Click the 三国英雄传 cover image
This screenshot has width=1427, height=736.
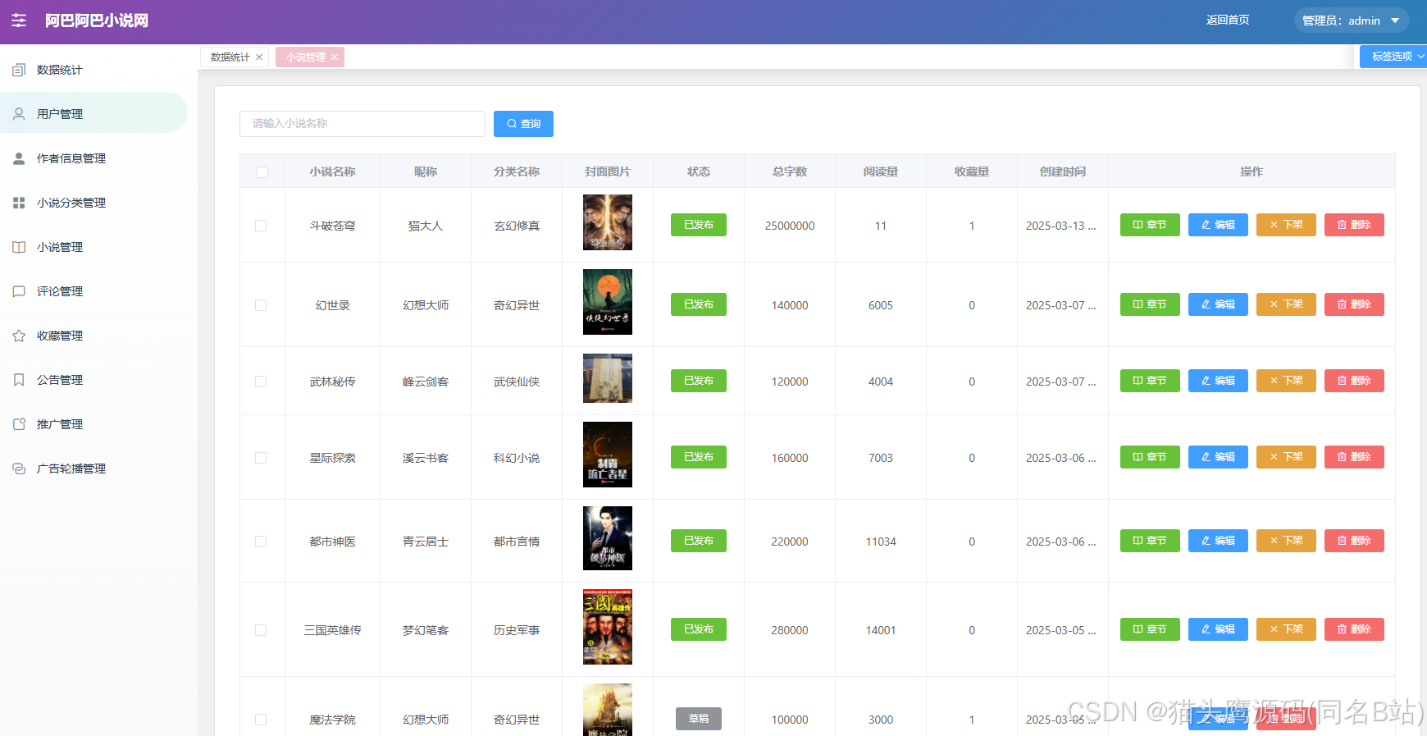click(608, 627)
